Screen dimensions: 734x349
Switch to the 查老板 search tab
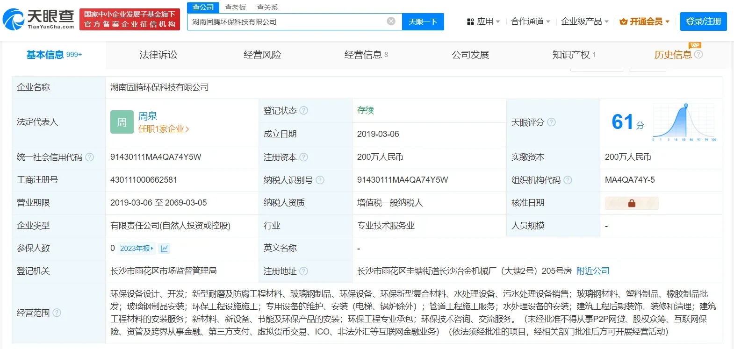[235, 7]
